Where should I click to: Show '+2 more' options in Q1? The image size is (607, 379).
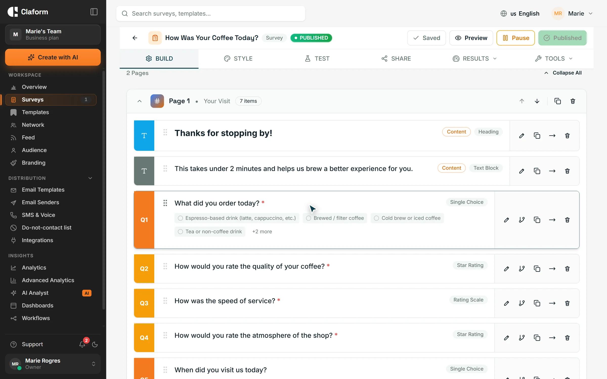tap(262, 231)
